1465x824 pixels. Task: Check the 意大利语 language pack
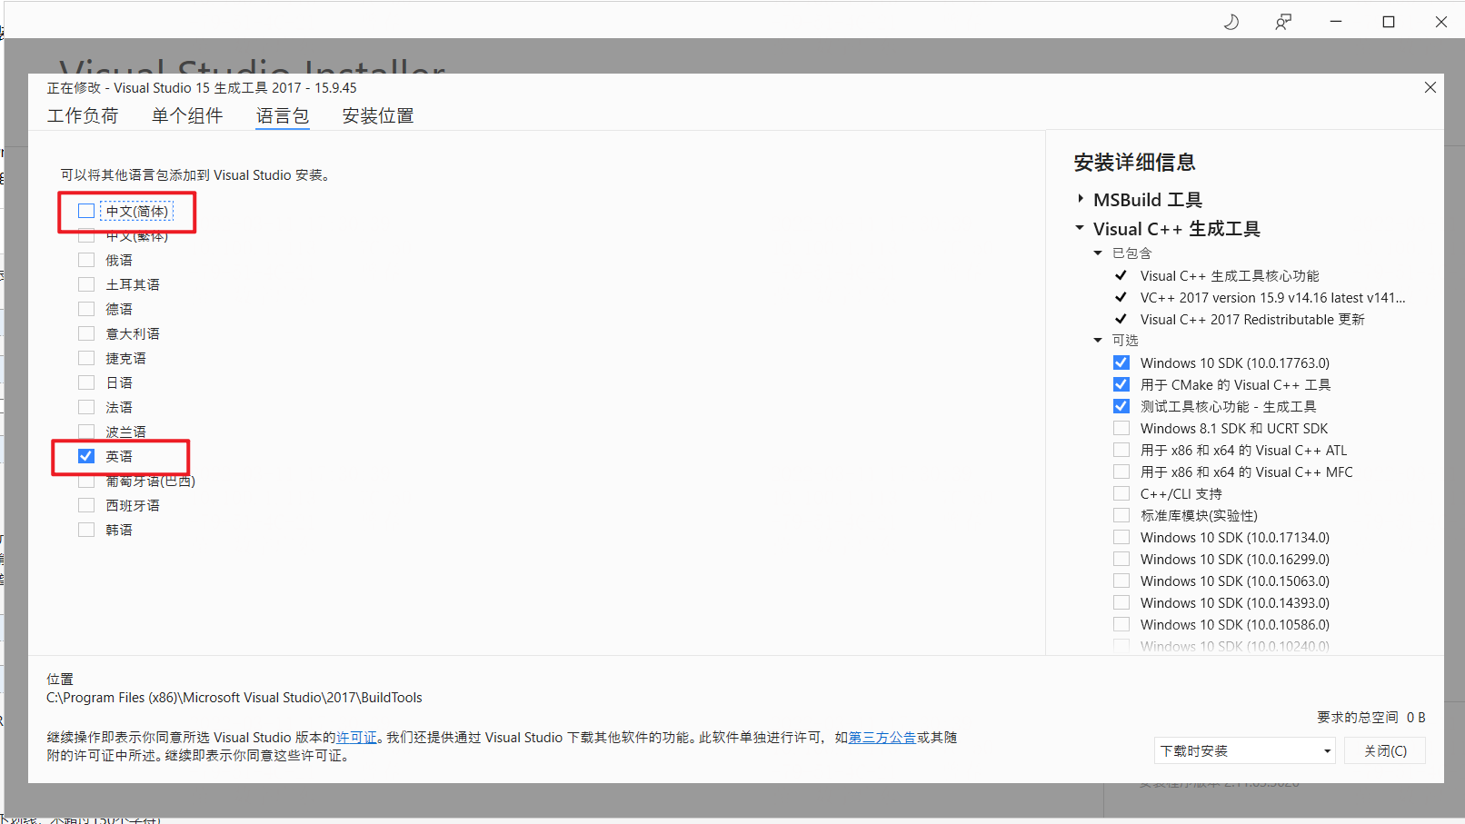tap(86, 333)
